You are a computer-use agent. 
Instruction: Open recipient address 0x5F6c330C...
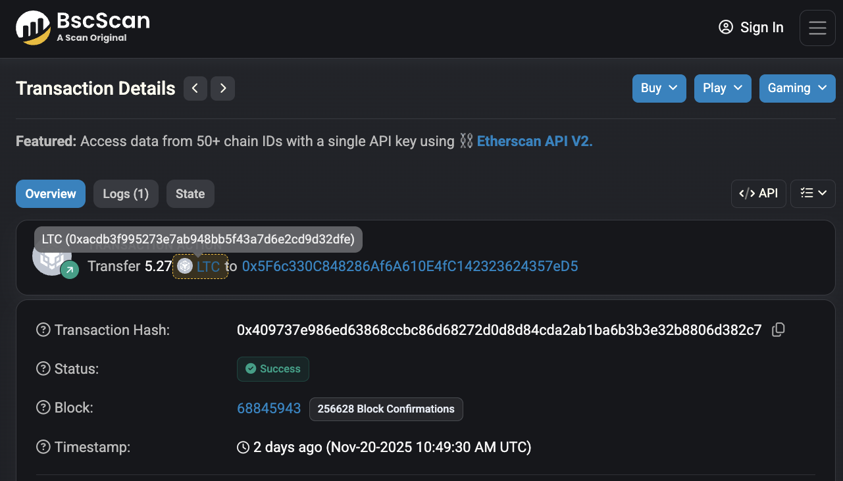point(410,266)
